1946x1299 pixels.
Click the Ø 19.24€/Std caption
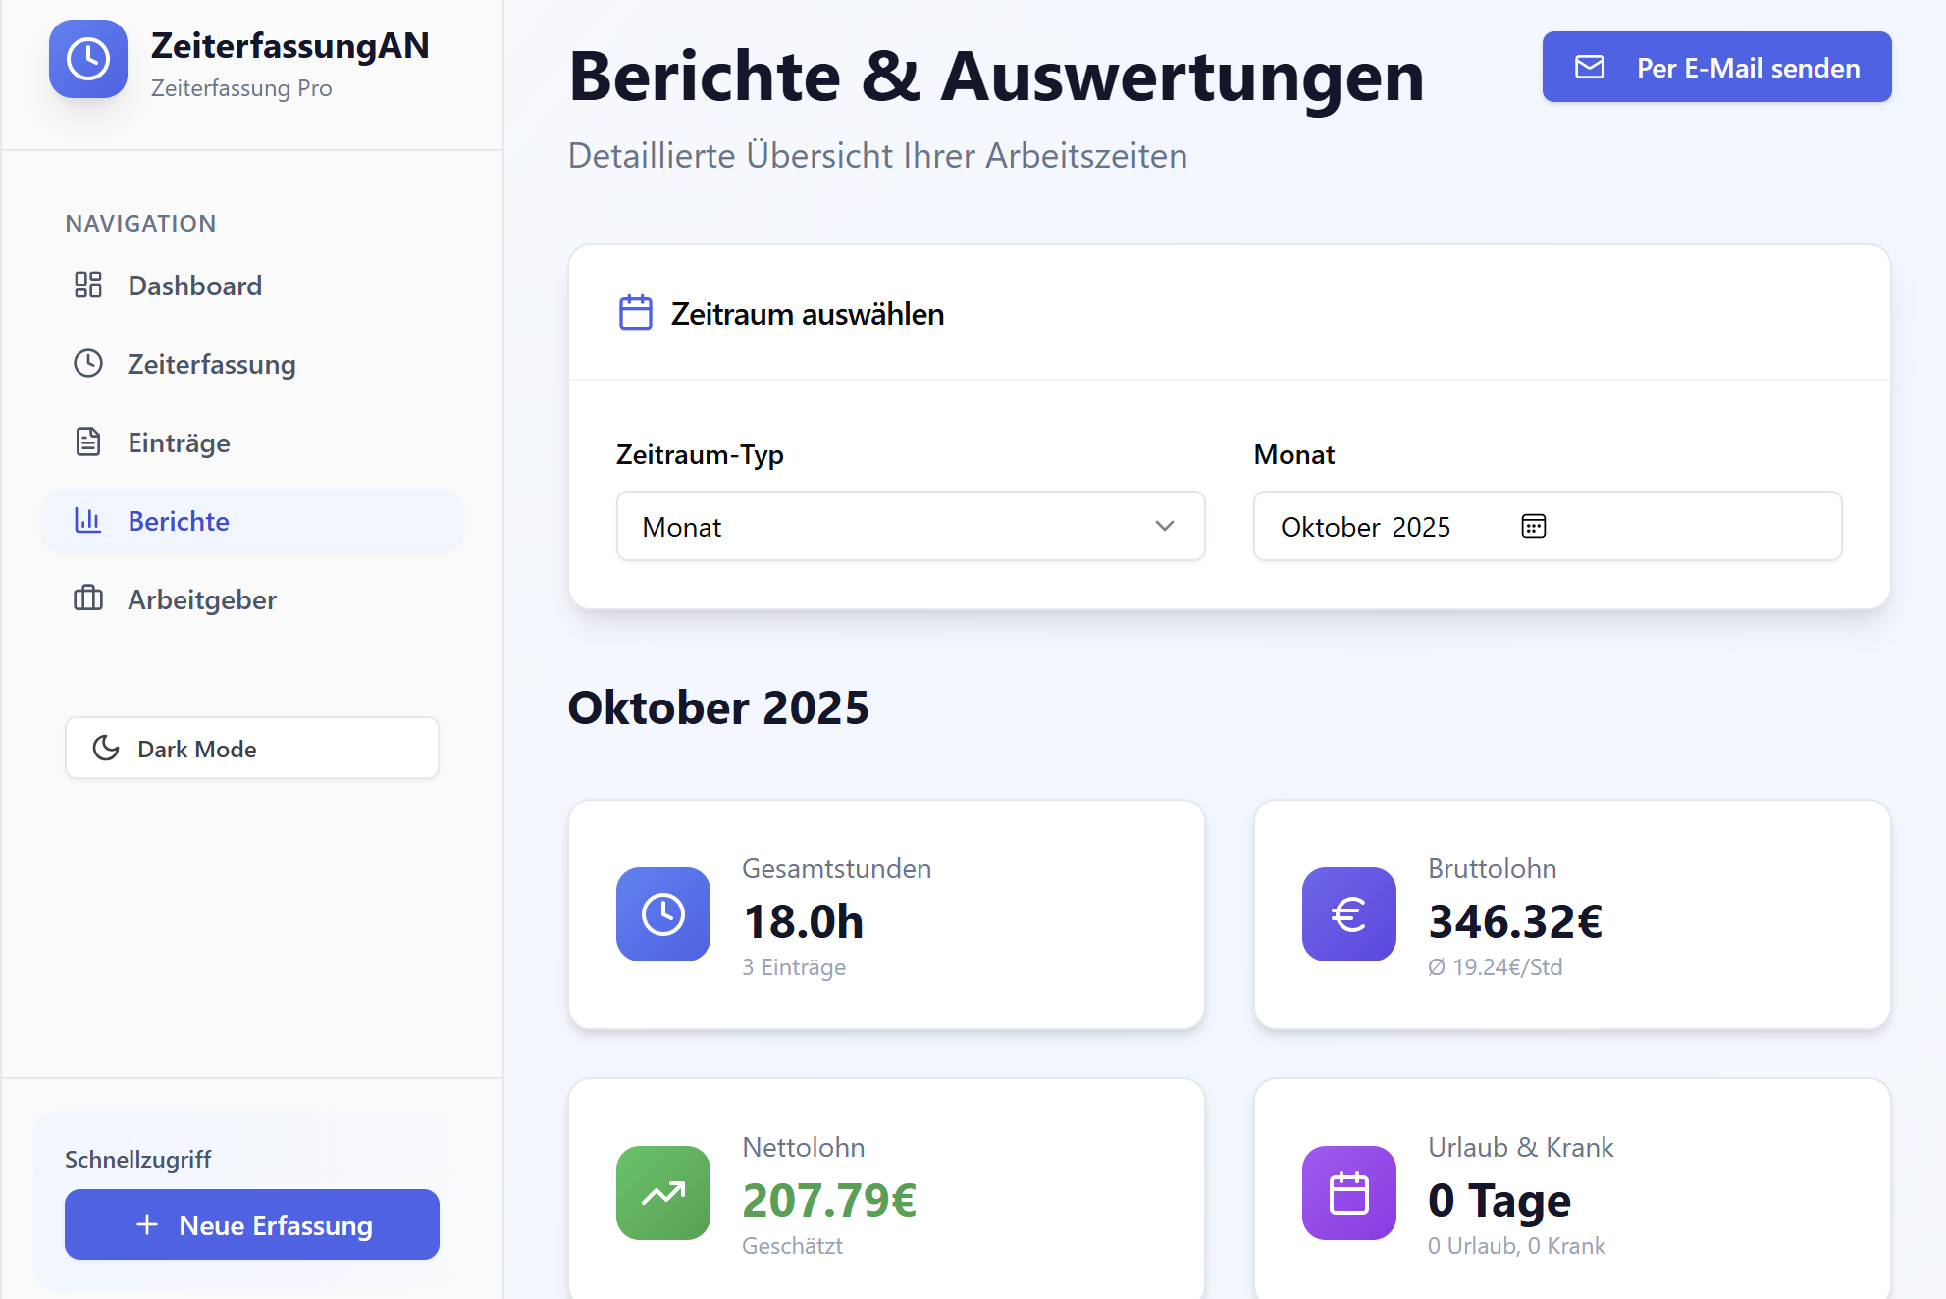1496,967
